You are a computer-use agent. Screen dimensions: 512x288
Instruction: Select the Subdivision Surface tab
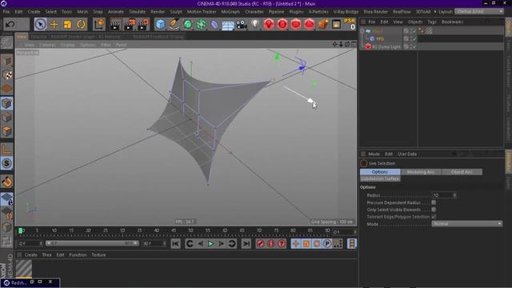click(380, 178)
